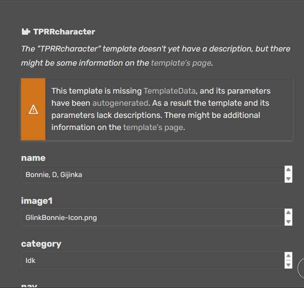Click the warning triangle icon
Viewport: 304px width, 288px height.
(33, 109)
